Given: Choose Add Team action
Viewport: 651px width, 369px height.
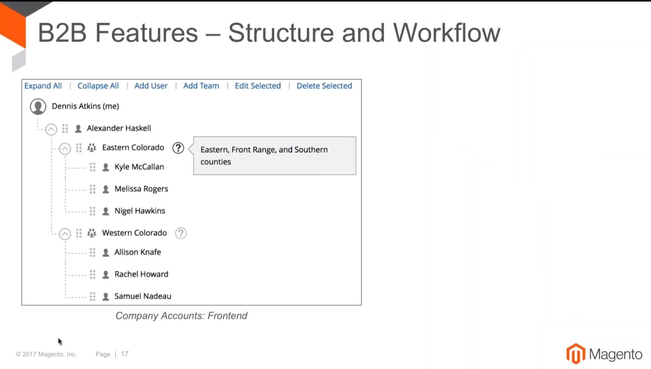Looking at the screenshot, I should (201, 86).
